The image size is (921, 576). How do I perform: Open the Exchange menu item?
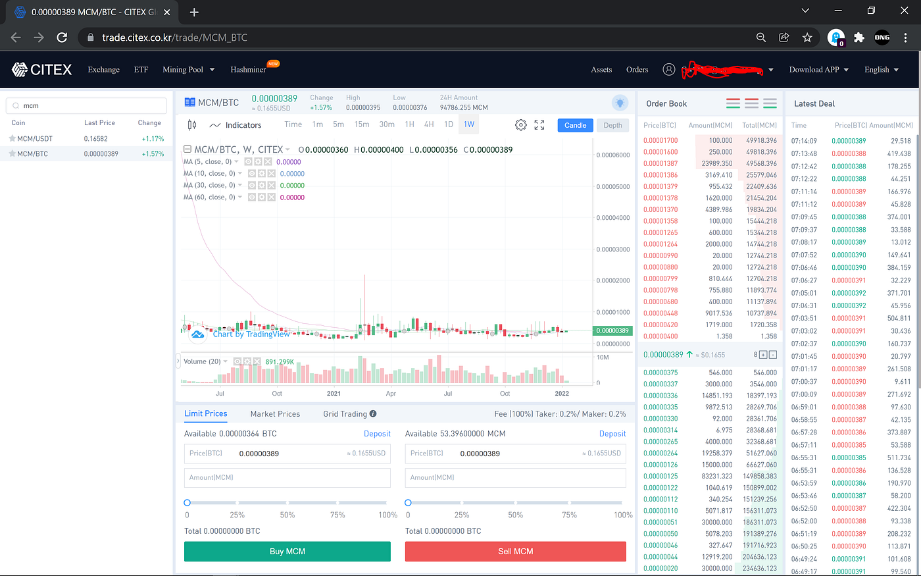[103, 70]
